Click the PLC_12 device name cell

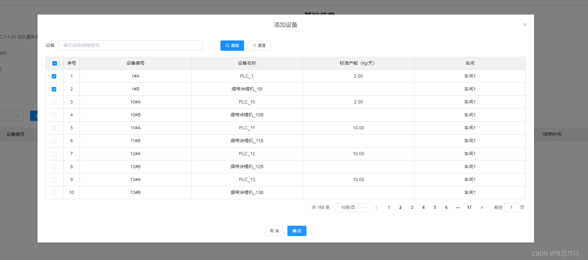pyautogui.click(x=247, y=154)
